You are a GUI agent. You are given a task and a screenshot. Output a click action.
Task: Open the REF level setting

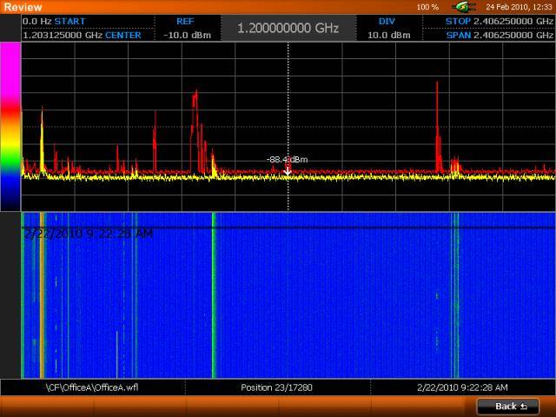(x=185, y=28)
